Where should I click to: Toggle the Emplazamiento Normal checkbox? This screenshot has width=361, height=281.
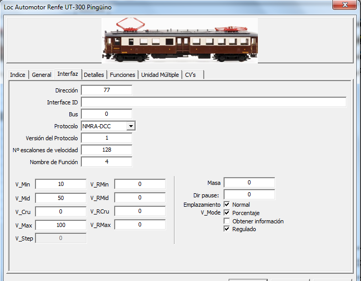point(227,204)
